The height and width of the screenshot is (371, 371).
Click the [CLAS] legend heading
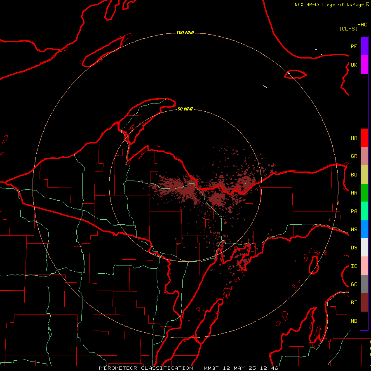[348, 28]
